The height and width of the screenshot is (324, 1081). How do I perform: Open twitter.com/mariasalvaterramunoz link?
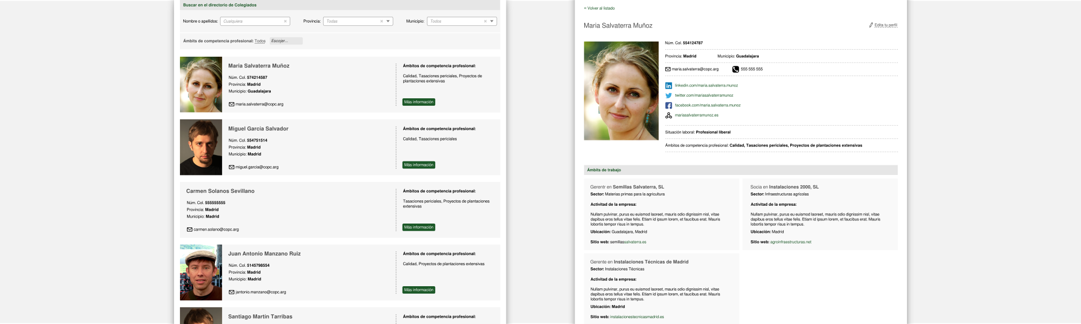point(704,96)
